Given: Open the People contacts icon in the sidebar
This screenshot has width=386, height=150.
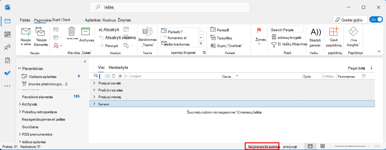Looking at the screenshot, I should click(x=8, y=47).
